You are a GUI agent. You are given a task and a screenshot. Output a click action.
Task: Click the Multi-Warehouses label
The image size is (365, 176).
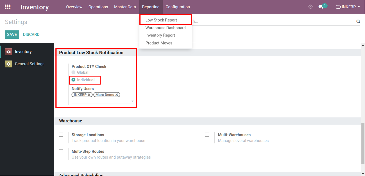pos(234,135)
